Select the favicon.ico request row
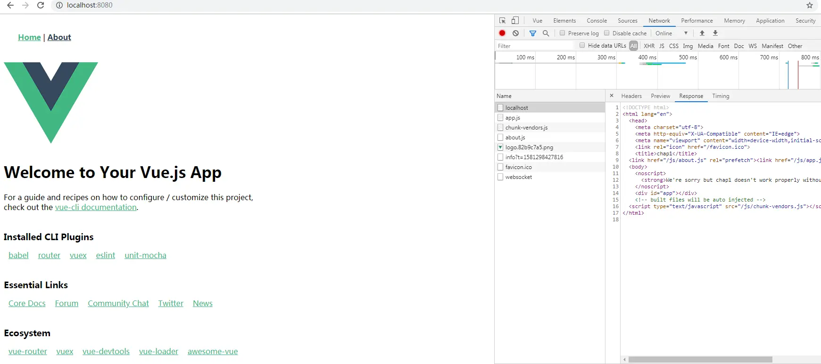The width and height of the screenshot is (821, 364). pyautogui.click(x=550, y=167)
